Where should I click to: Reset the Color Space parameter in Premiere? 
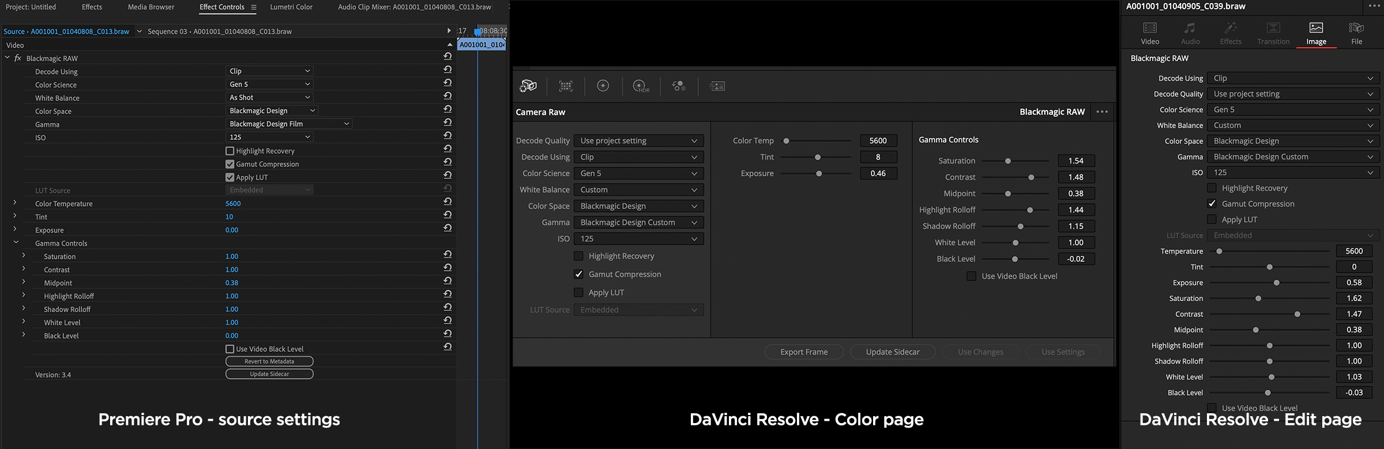(447, 109)
